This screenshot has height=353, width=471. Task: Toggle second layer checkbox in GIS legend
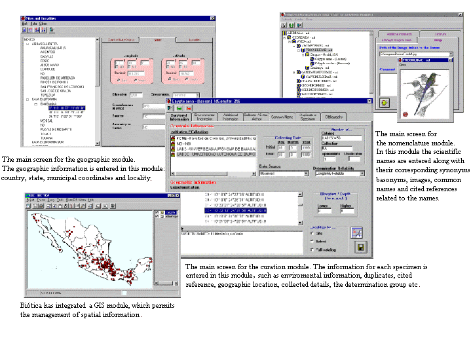coord(157,216)
